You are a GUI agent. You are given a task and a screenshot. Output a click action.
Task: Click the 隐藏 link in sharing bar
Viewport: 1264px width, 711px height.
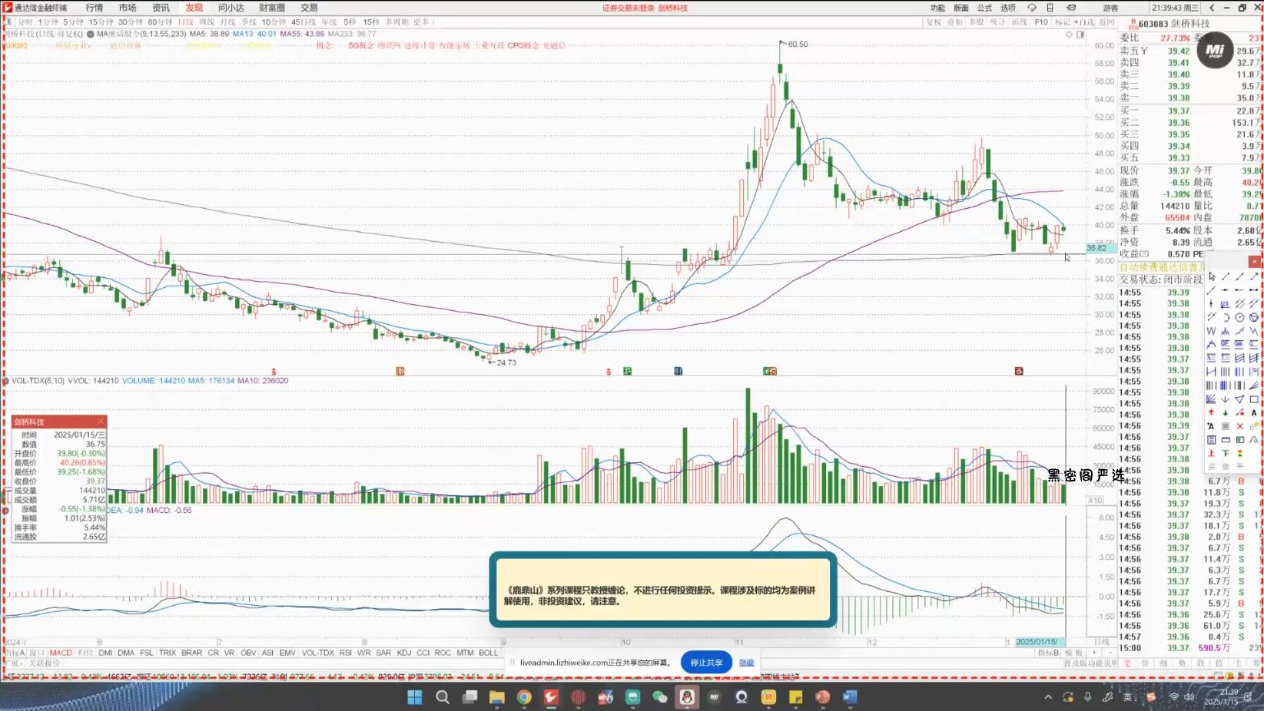pyautogui.click(x=746, y=663)
